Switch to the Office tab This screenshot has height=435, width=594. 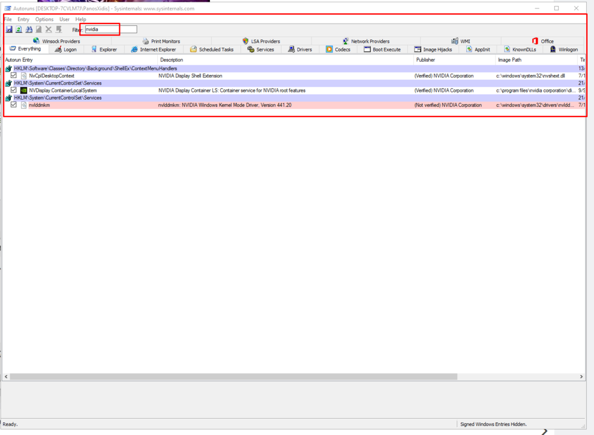pyautogui.click(x=543, y=41)
